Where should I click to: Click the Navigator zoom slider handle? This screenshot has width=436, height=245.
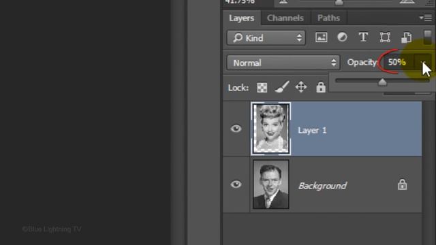pyautogui.click(x=339, y=3)
